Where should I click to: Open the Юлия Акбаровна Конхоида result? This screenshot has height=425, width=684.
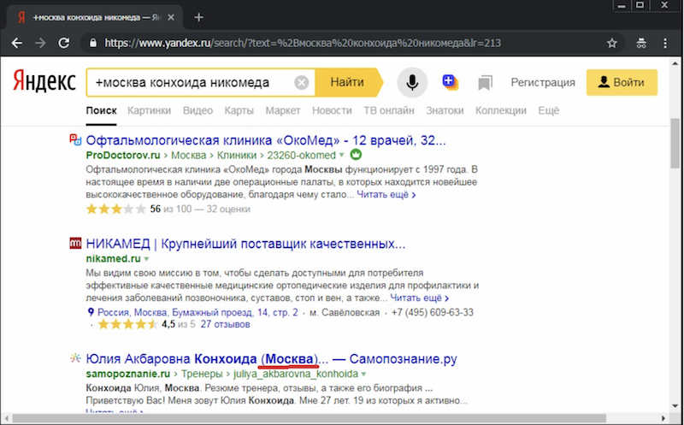pyautogui.click(x=271, y=358)
